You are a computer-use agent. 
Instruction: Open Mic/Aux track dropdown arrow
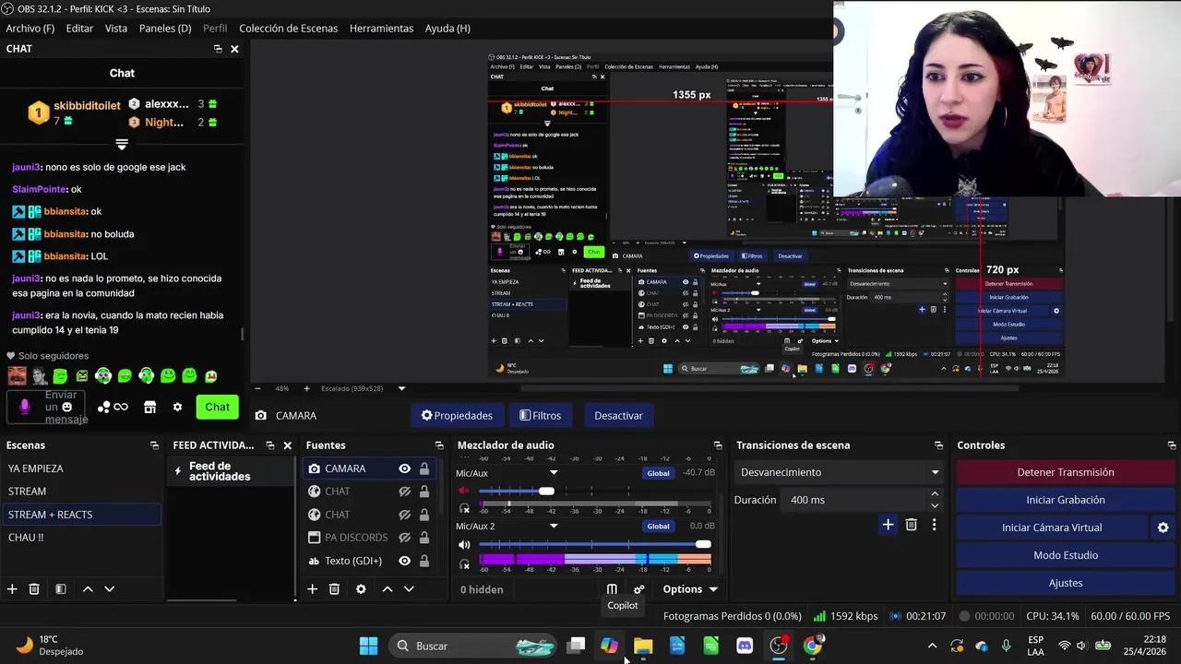point(554,473)
